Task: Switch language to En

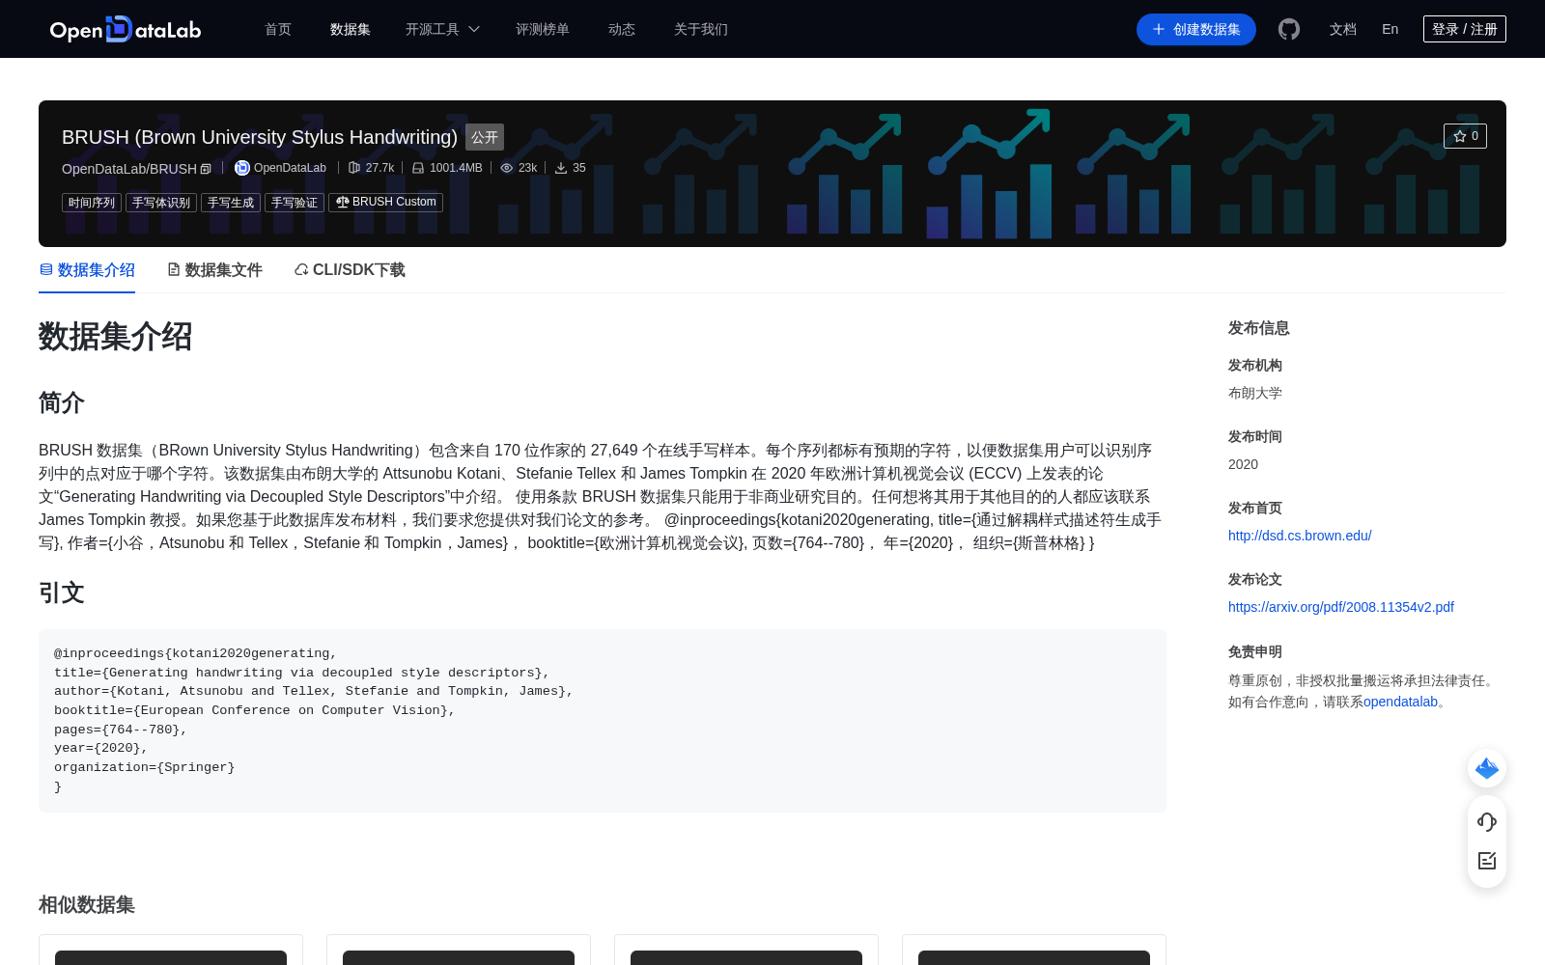Action: click(1390, 29)
